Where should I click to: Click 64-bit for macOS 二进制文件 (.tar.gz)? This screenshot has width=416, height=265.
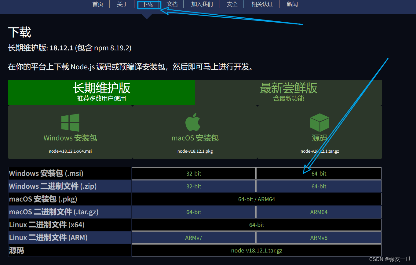tap(194, 212)
